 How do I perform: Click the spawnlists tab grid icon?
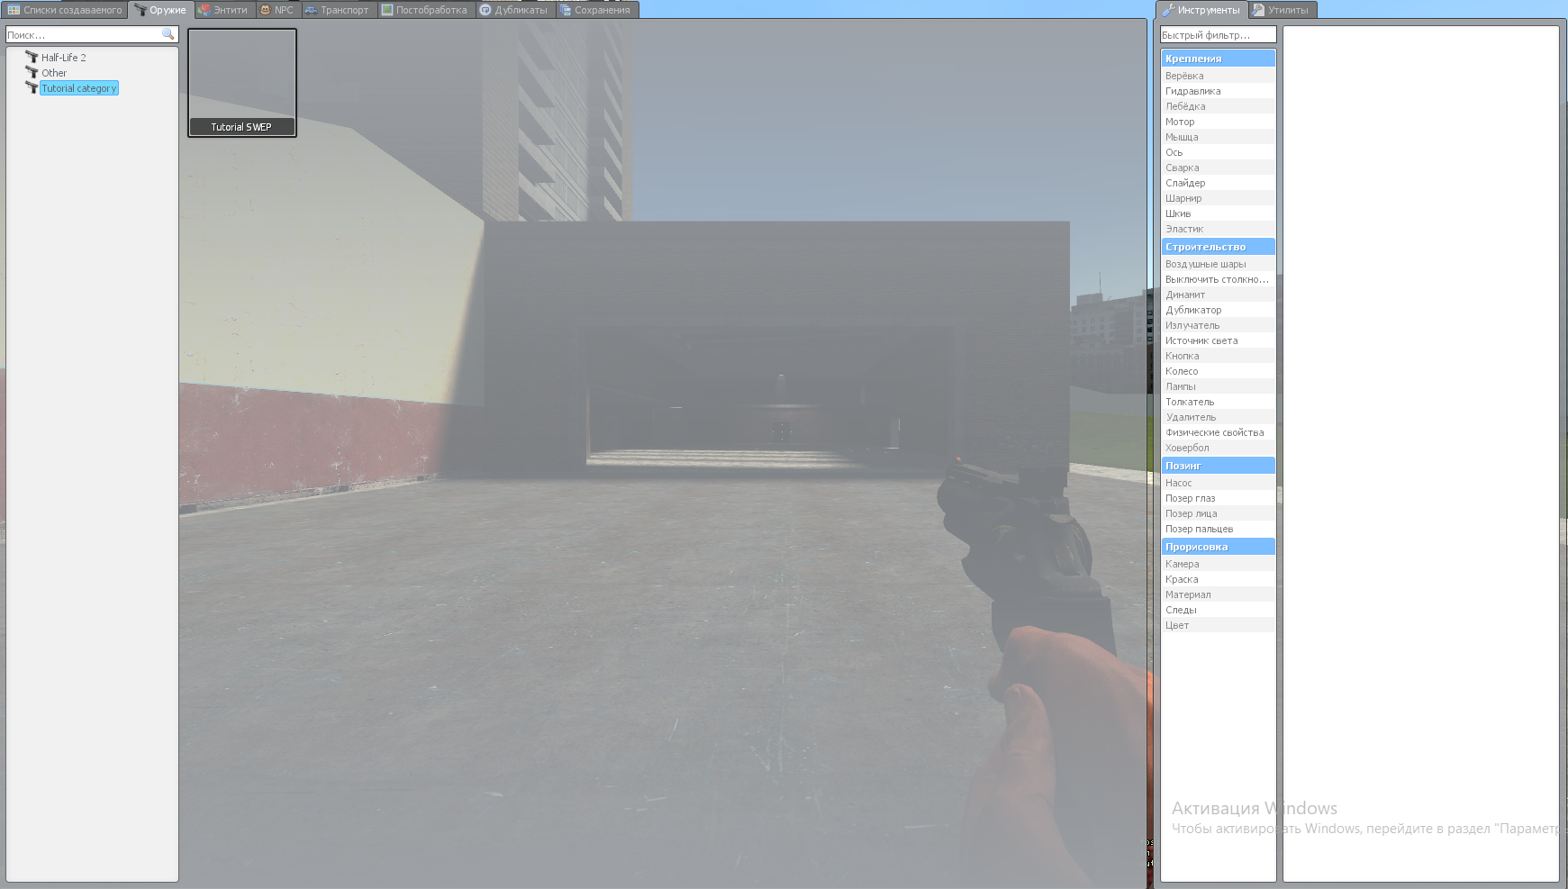coord(14,10)
